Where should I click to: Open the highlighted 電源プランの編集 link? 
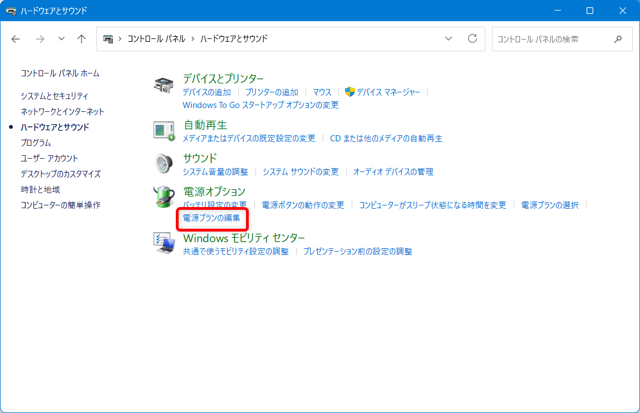212,219
